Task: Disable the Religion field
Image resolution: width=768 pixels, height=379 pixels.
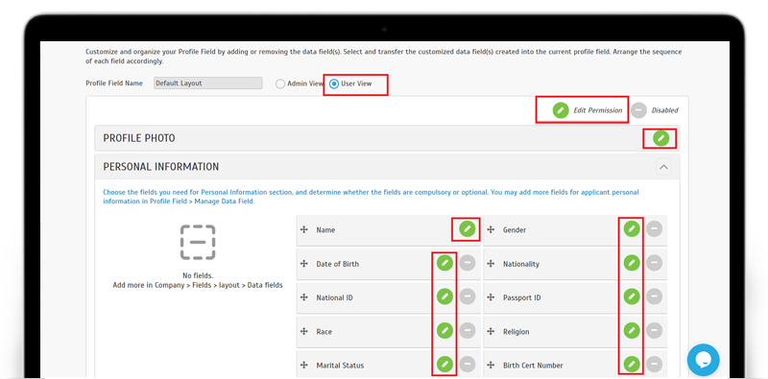Action: [x=655, y=330]
